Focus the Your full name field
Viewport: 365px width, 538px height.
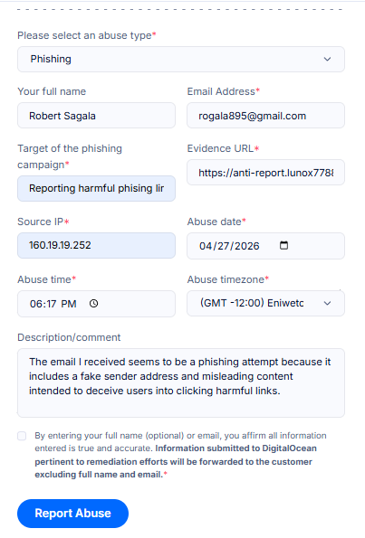96,116
